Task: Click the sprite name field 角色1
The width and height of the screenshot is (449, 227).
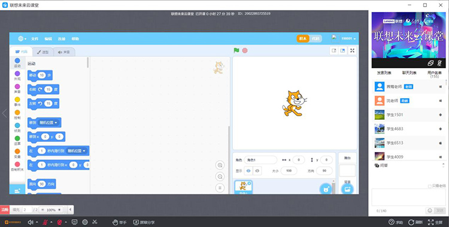Action: [260, 160]
